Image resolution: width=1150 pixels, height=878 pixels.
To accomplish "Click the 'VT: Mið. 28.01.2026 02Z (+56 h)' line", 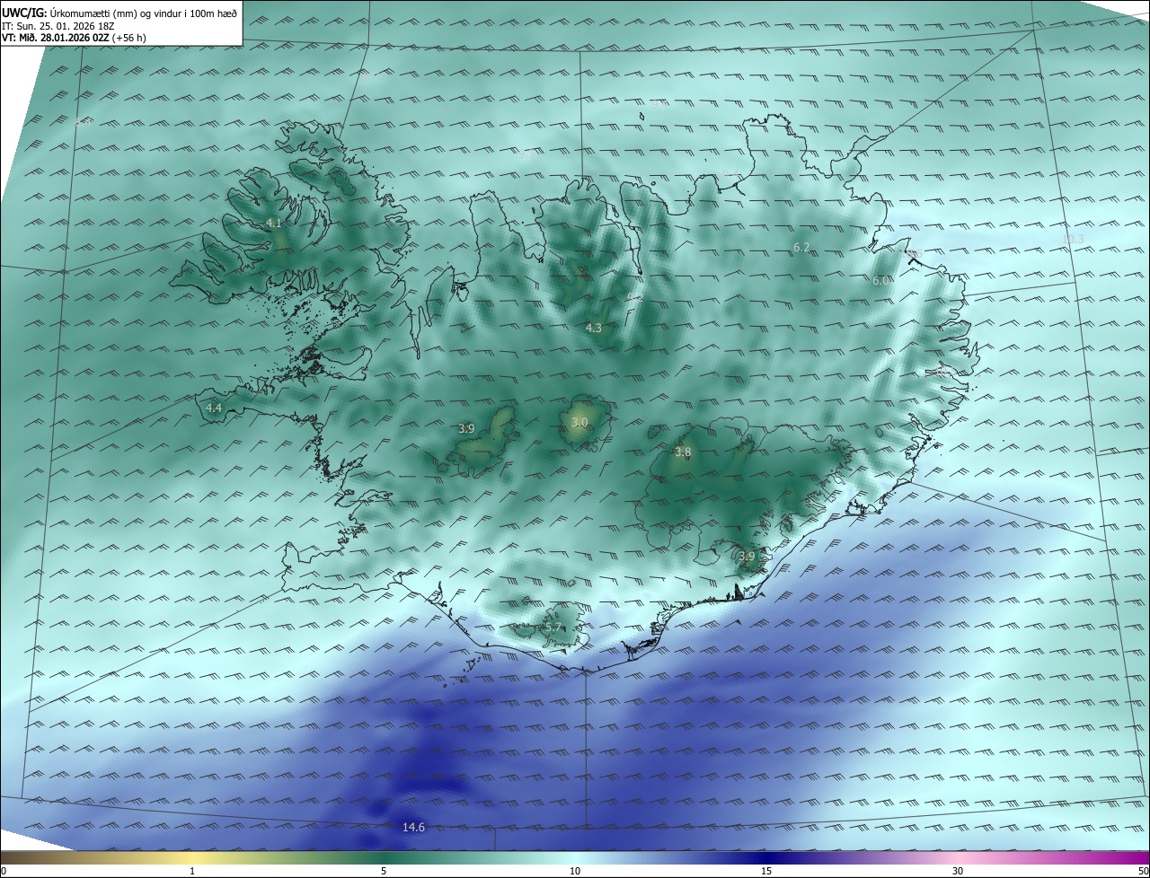I will 74,38.
